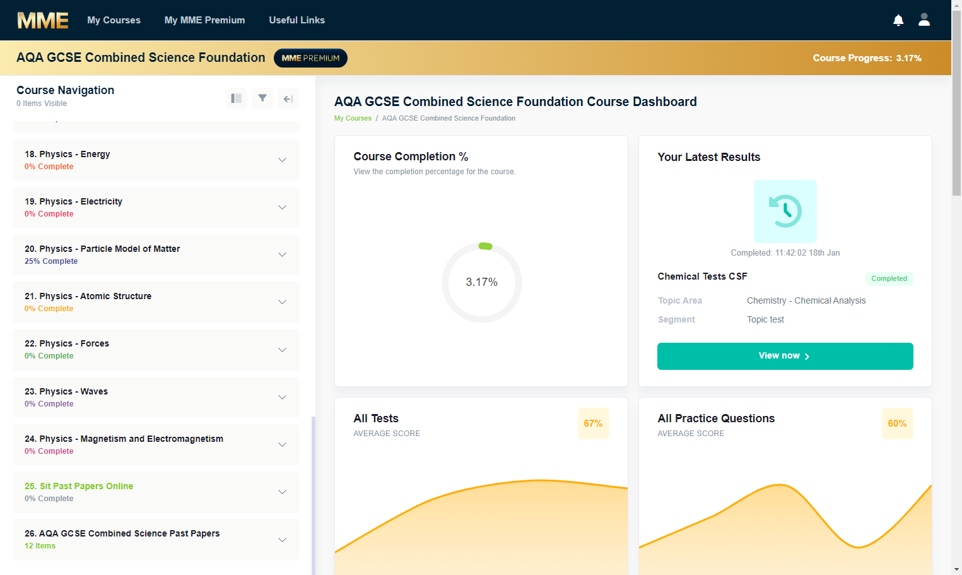
Task: Click the MME logo
Action: [x=43, y=20]
